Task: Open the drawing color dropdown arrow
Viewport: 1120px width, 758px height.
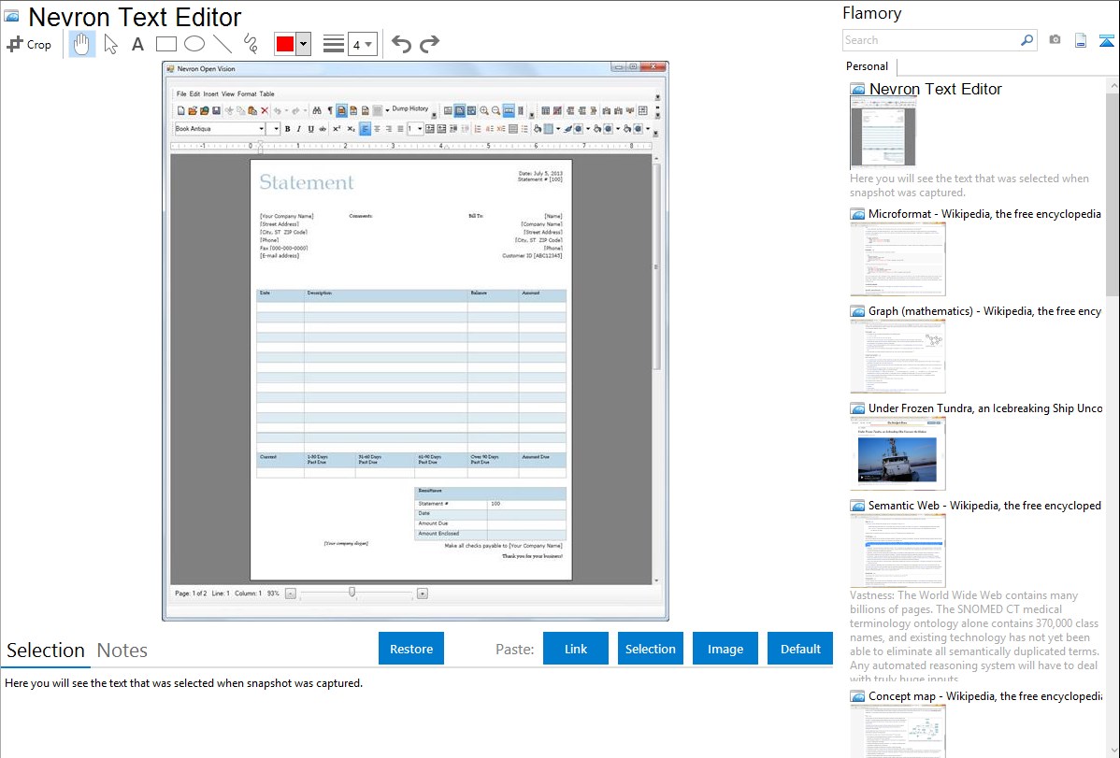Action: (304, 44)
